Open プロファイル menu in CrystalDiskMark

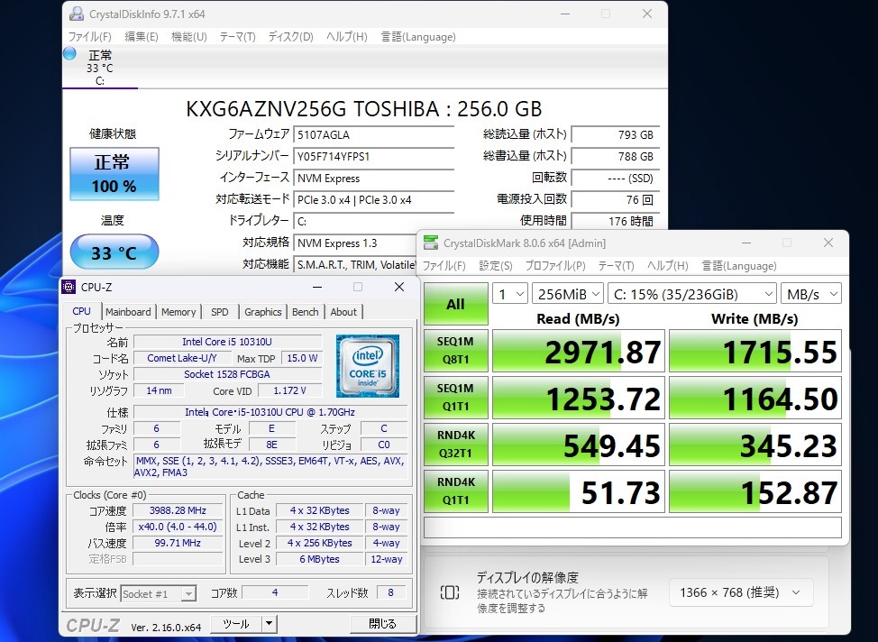point(555,265)
